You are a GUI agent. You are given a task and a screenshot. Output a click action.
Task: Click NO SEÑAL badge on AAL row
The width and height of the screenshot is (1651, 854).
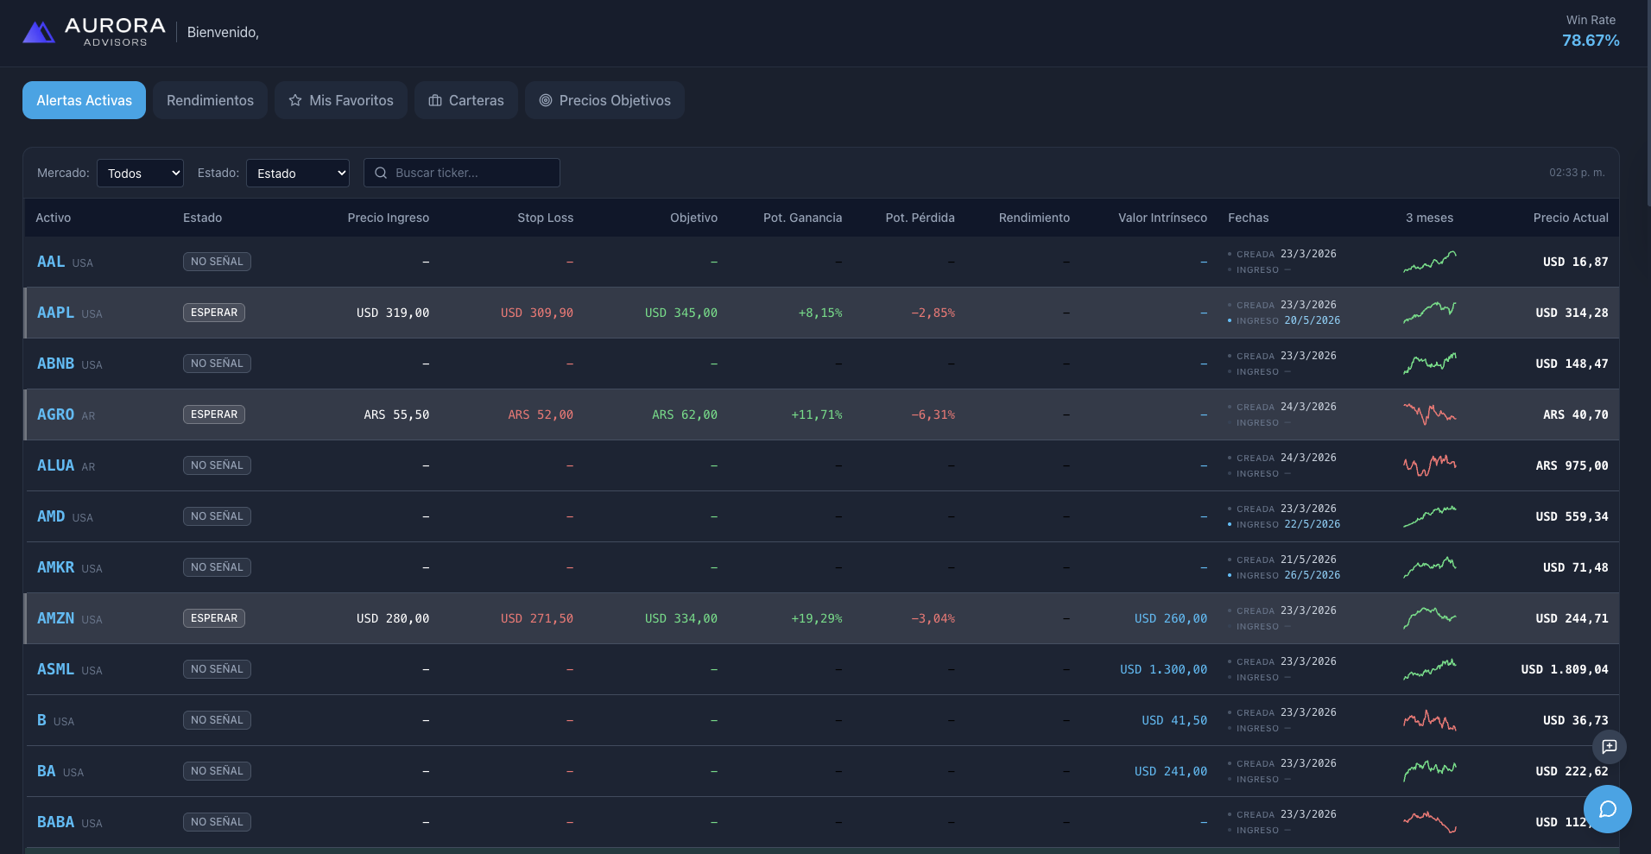click(x=217, y=262)
